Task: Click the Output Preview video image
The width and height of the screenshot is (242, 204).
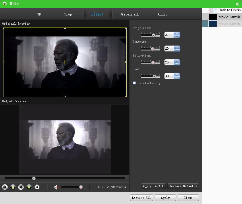Action: pyautogui.click(x=65, y=140)
